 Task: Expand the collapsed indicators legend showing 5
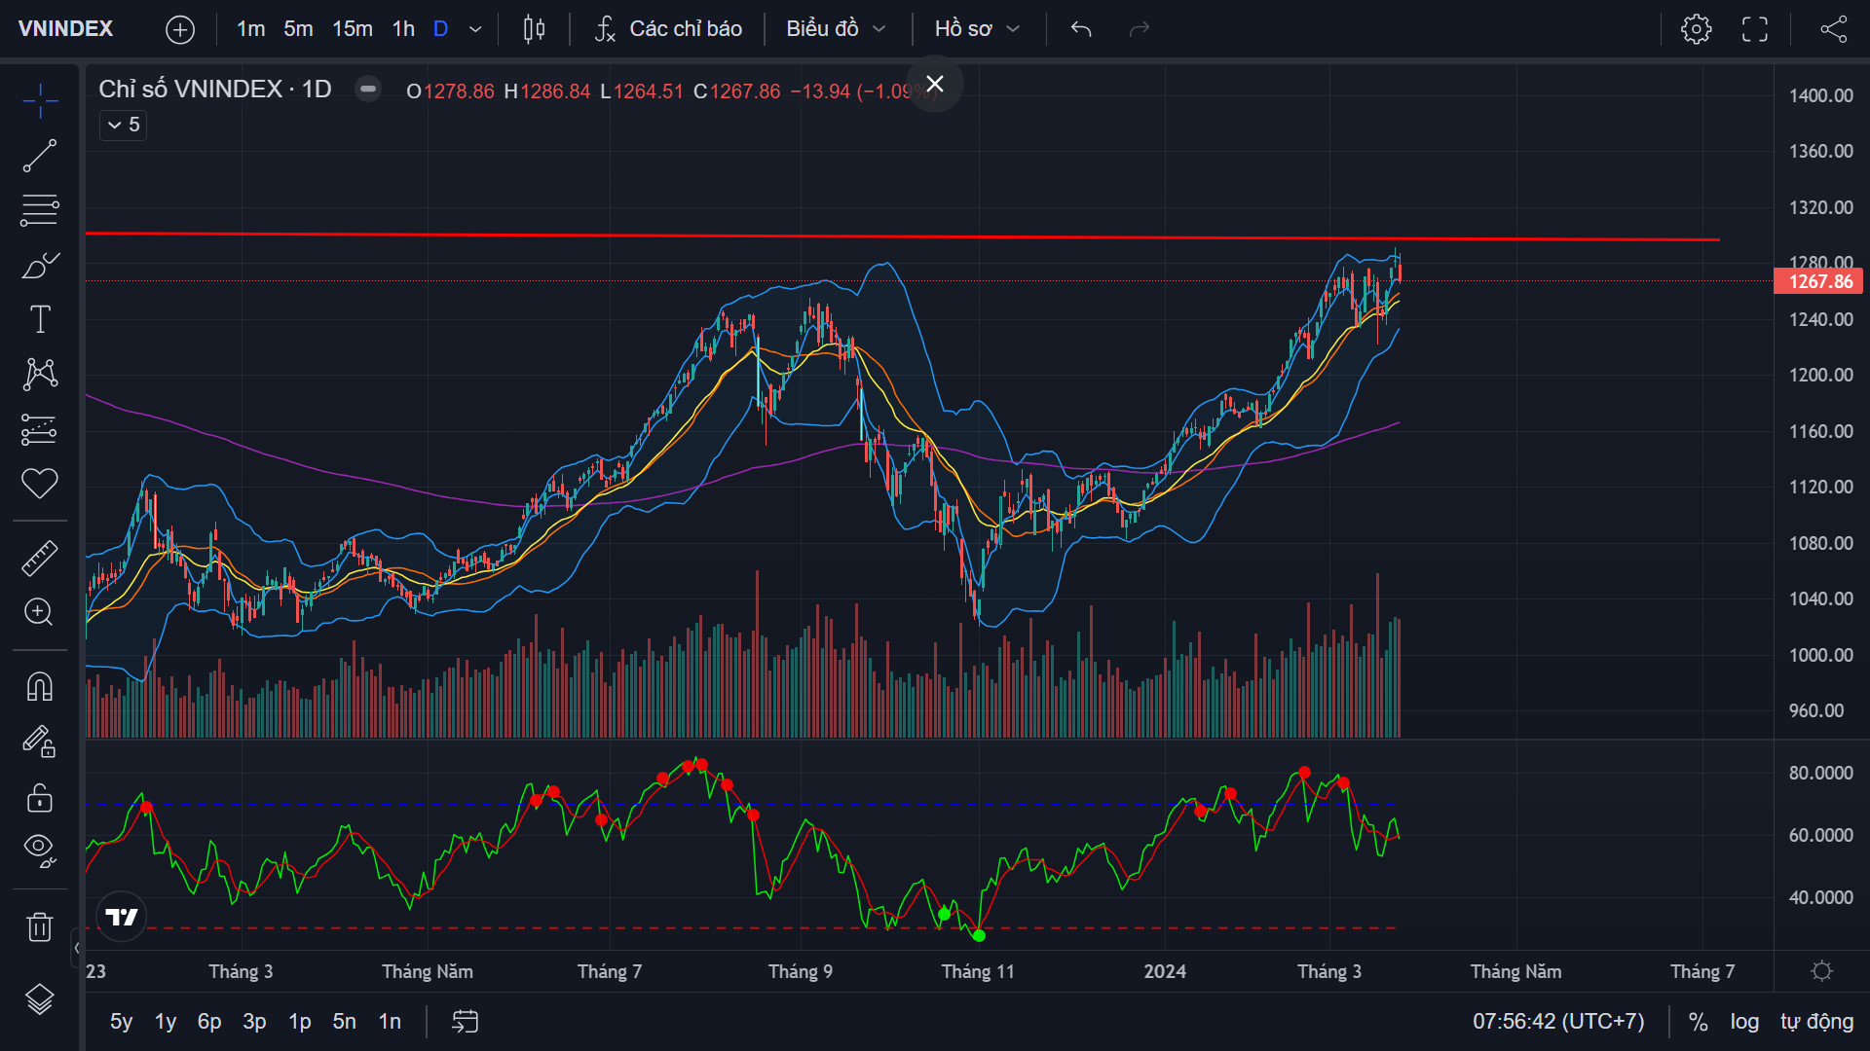(x=123, y=125)
